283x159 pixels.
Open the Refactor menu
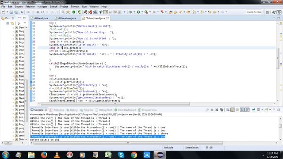30,7
